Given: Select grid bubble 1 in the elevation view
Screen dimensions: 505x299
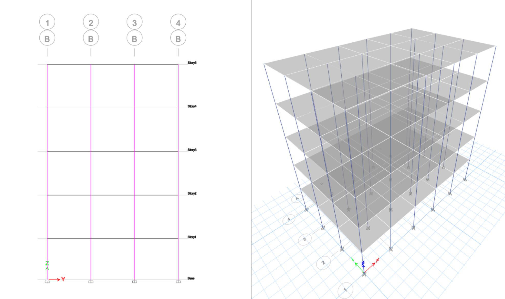Looking at the screenshot, I should [47, 22].
